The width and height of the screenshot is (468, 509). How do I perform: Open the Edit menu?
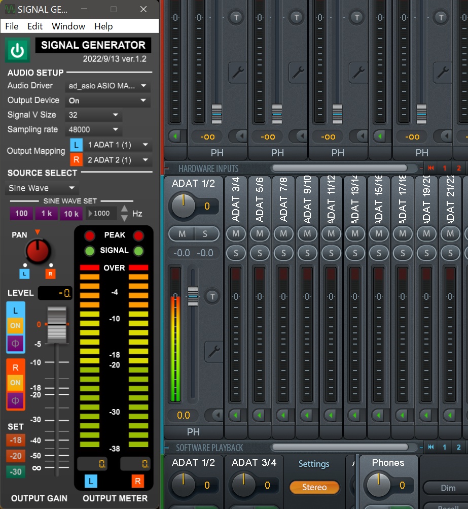(x=35, y=26)
